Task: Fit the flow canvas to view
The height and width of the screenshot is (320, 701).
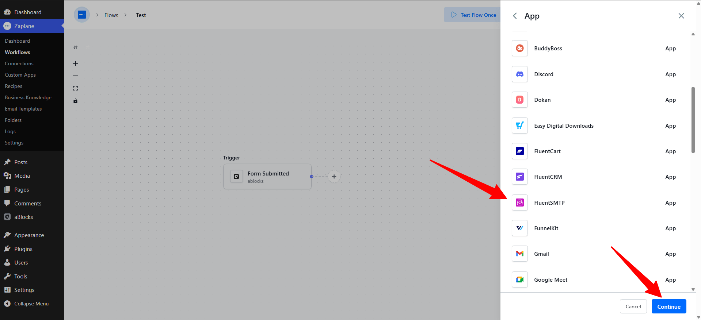Action: click(75, 88)
